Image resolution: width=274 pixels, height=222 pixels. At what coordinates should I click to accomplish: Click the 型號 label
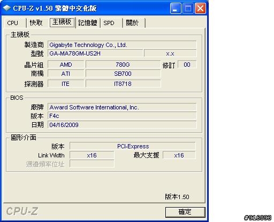tap(37, 53)
